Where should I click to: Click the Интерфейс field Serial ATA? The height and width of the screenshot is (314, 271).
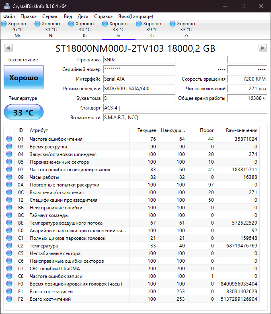tap(139, 79)
